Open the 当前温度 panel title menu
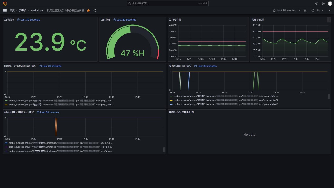Viewport: 334px width, 188px height. pyautogui.click(x=9, y=20)
